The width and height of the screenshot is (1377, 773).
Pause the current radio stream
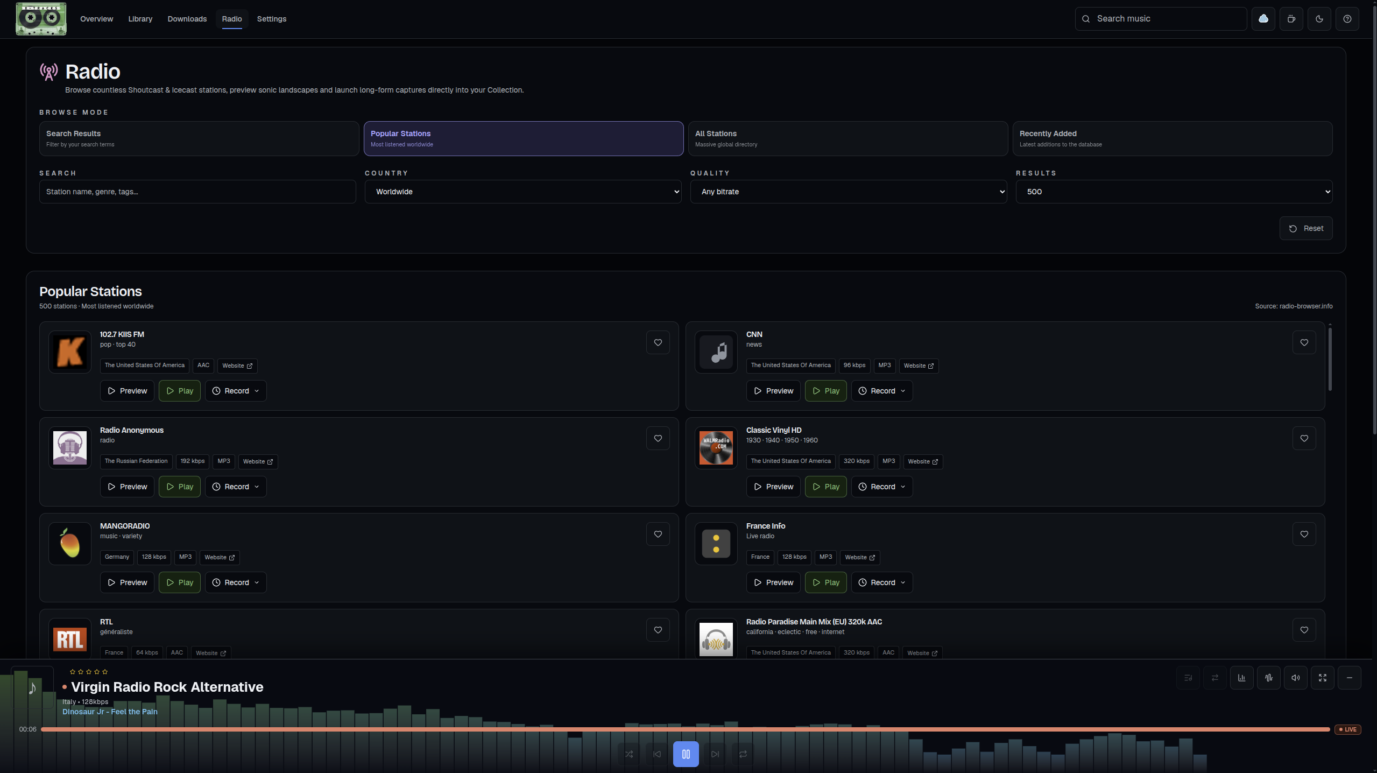coord(686,754)
